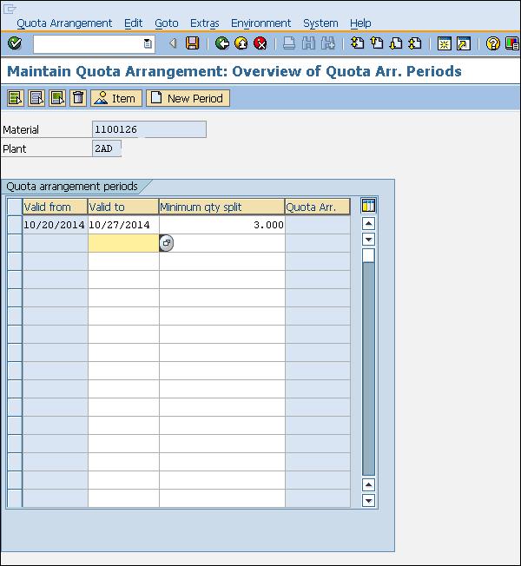Delete the selected period with the trash icon
Viewport: 521px width, 566px height.
click(78, 98)
